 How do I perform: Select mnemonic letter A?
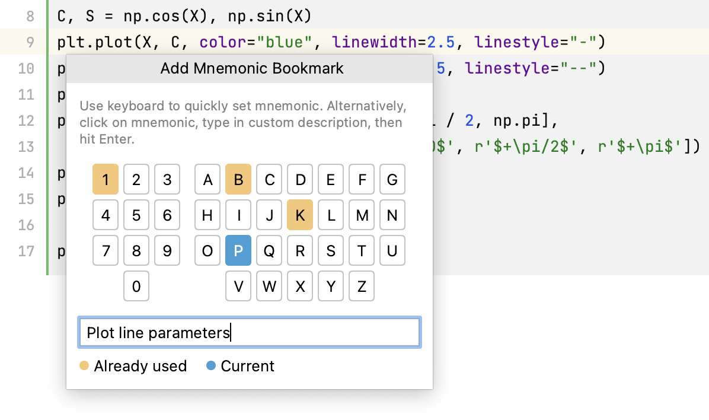(x=207, y=179)
